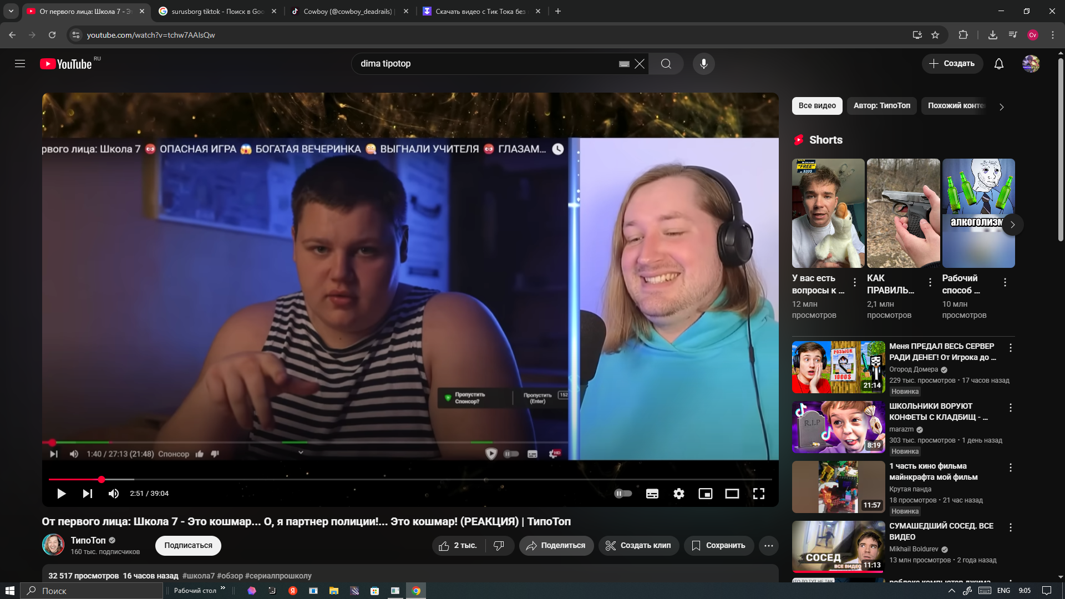Screen dimensions: 1065x599
Task: Open the Windows Start menu
Action: 9,591
